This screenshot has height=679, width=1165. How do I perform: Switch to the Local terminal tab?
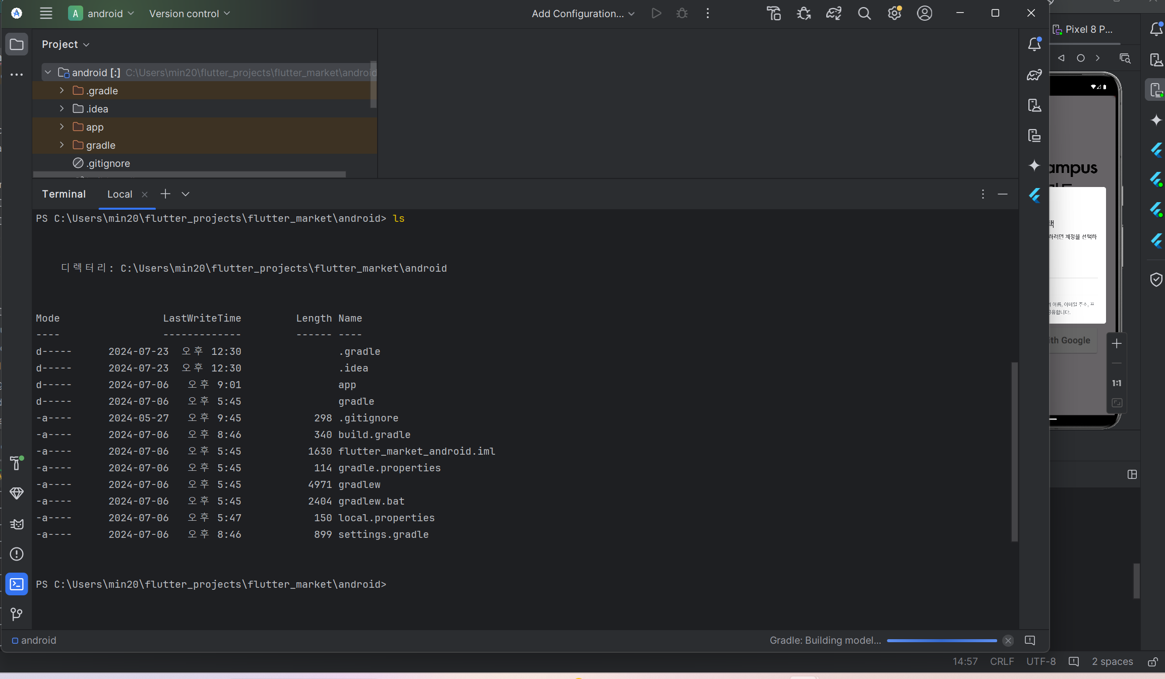(119, 194)
